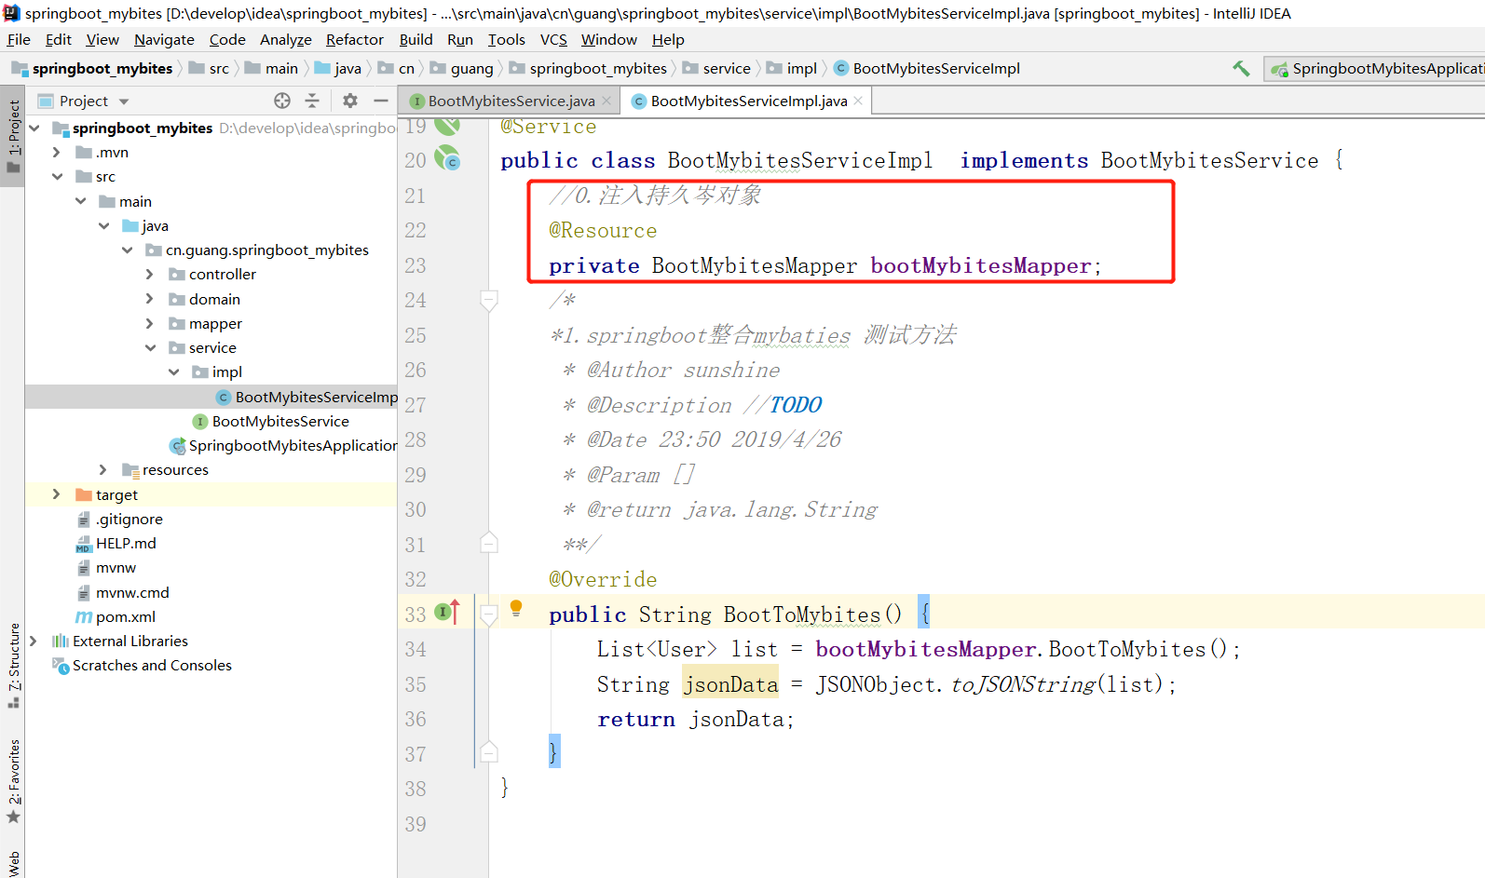Viewport: 1485px width, 878px height.
Task: Open the Project panel settings gear
Action: (x=350, y=101)
